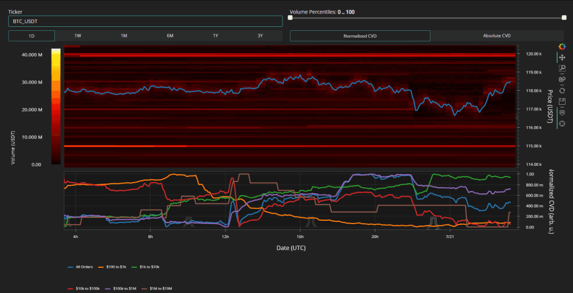This screenshot has height=293, width=573.
Task: Focus the Ticker input field containing BTC_USDT
Action: tap(145, 21)
